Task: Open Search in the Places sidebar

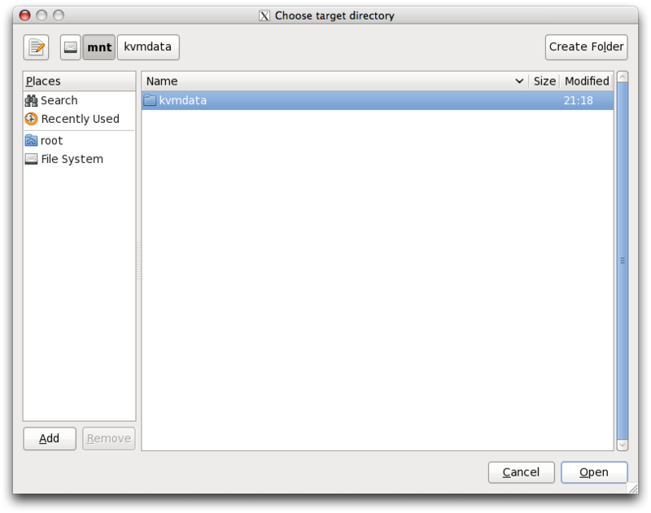Action: point(79,100)
